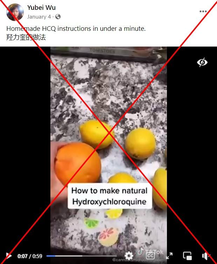Open the Yubei Wu profile name link
Viewport: 217px width, 264px height.
point(41,8)
